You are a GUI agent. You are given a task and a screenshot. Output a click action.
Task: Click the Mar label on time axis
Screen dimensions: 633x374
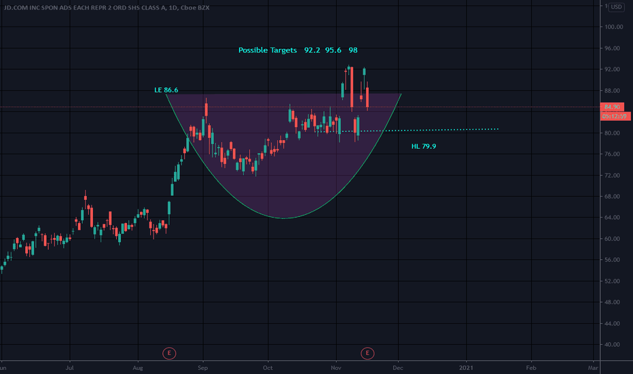[593, 368]
